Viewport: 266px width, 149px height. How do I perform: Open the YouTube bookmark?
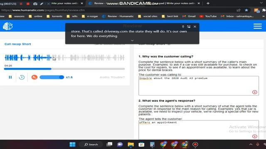208,16
